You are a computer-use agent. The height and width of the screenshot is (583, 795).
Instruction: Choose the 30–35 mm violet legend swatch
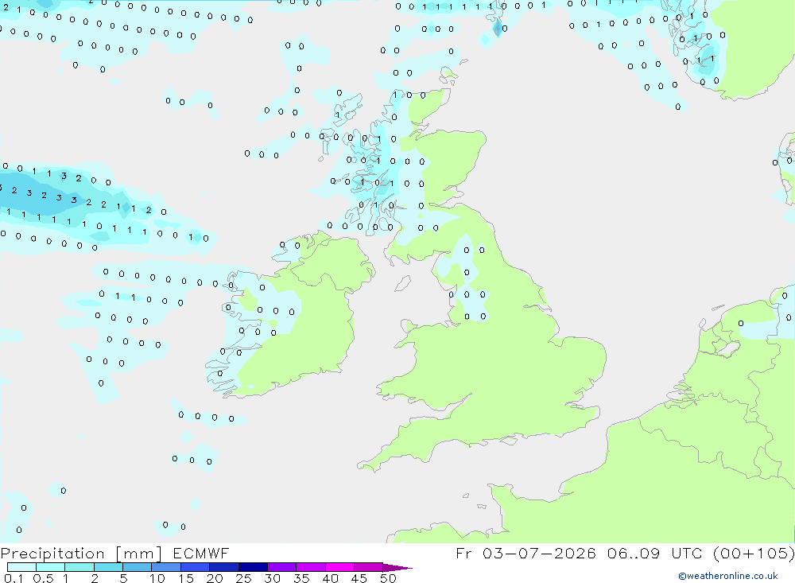282,567
